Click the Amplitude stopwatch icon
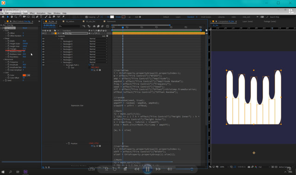 pyautogui.click(x=8, y=65)
